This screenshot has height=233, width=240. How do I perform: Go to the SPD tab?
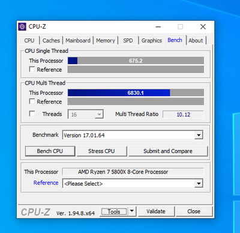click(x=128, y=40)
